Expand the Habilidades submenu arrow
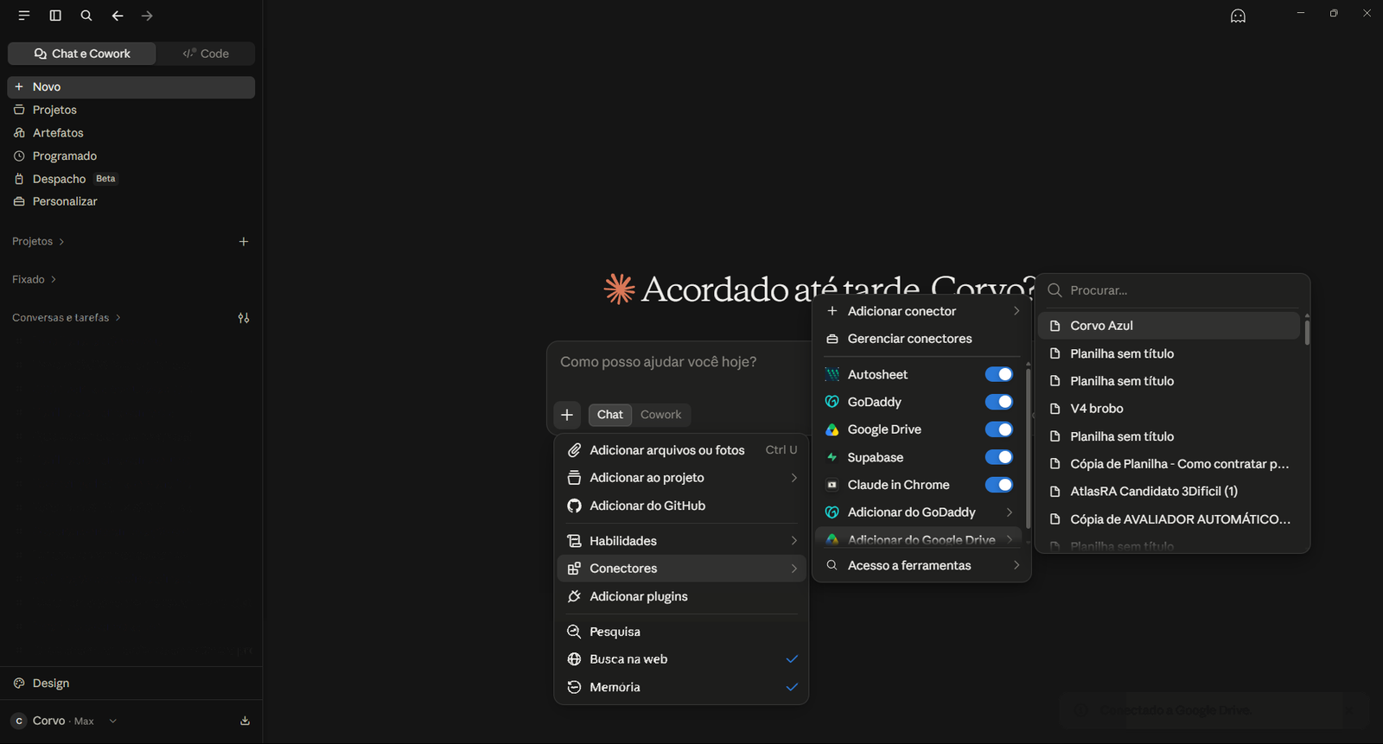Screen dimensions: 1383x744 pyautogui.click(x=793, y=541)
